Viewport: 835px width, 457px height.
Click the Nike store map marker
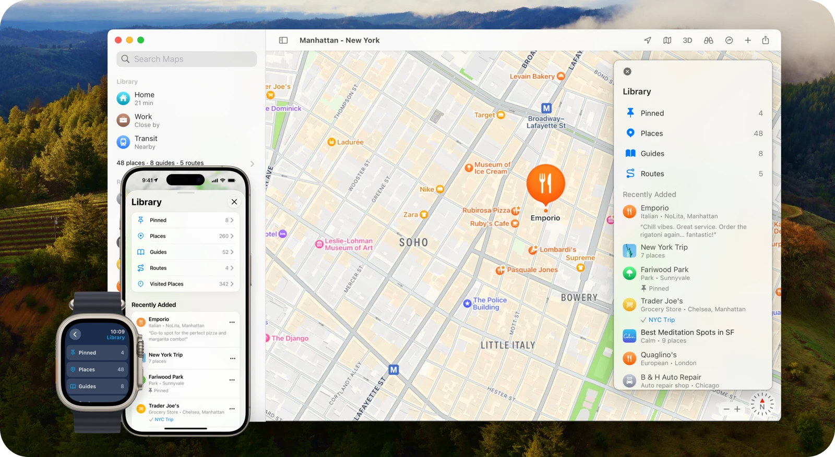pos(440,189)
